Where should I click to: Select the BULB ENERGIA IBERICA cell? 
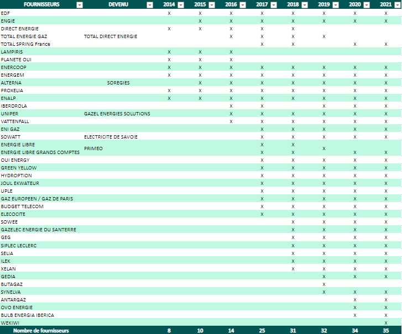point(41,315)
